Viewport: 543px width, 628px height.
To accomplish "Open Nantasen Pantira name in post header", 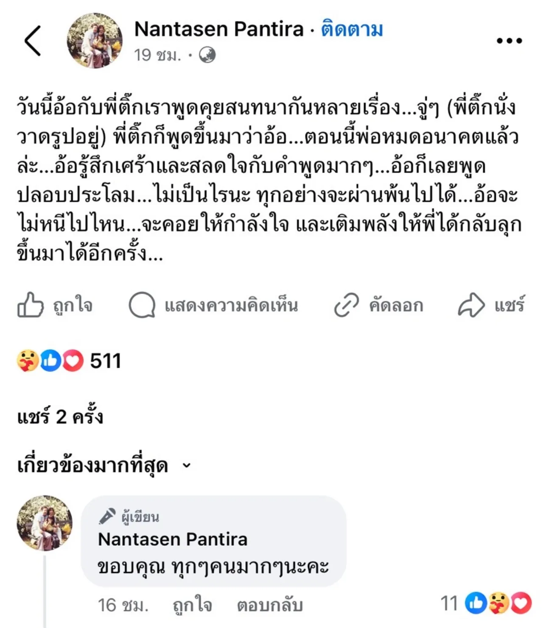I will [219, 29].
